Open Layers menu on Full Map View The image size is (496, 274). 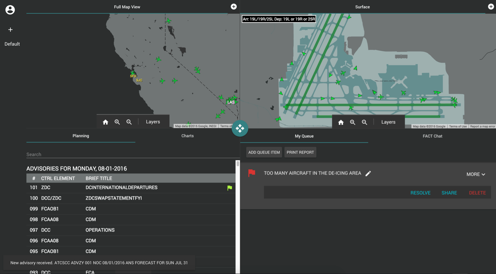click(x=153, y=122)
